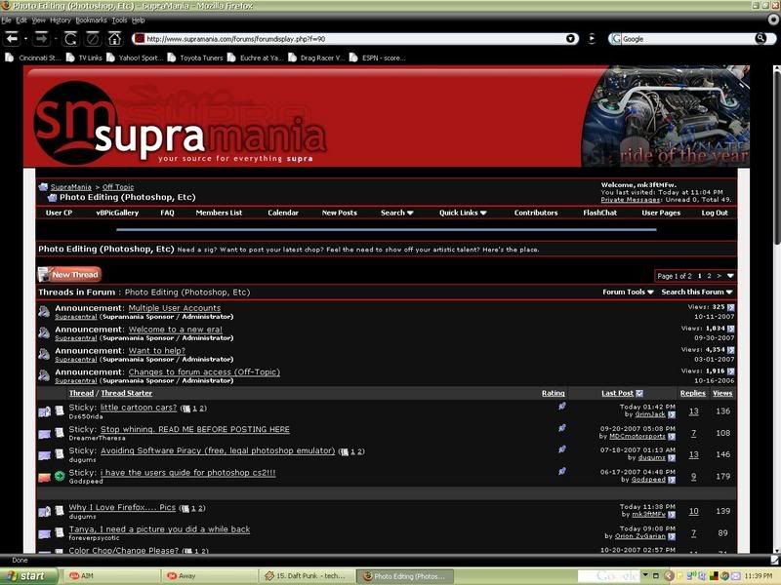Go to page 2 of the forum
The width and height of the screenshot is (781, 585).
pyautogui.click(x=710, y=276)
